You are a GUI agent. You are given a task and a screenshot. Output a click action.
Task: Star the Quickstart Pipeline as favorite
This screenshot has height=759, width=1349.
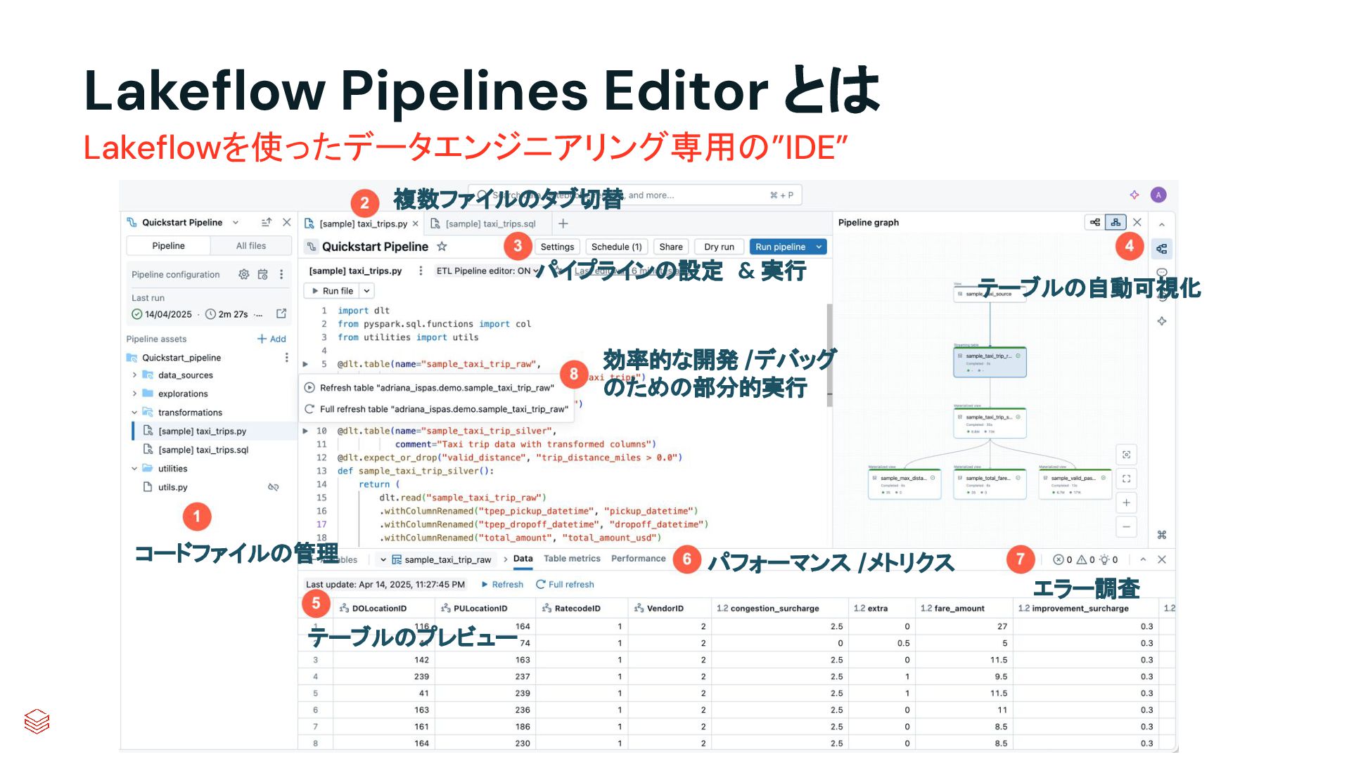point(442,247)
